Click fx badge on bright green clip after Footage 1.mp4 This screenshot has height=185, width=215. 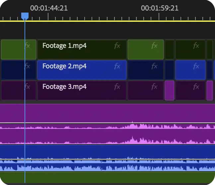coord(154,46)
